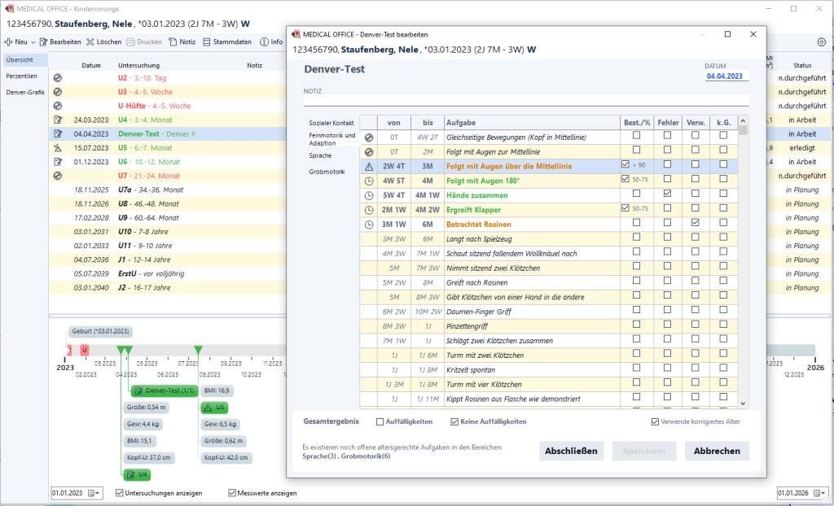The height and width of the screenshot is (506, 834).
Task: Click the Untersuchung column header
Action: pos(138,65)
